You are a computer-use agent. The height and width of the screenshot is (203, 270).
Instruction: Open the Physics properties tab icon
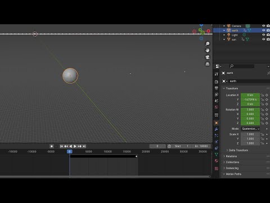pyautogui.click(x=217, y=142)
